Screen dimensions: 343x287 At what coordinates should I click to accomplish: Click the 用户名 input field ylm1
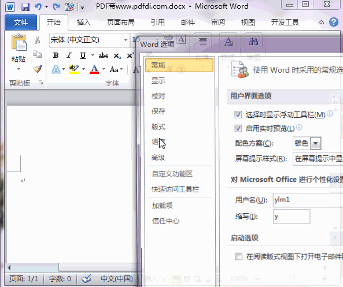[x=308, y=200]
